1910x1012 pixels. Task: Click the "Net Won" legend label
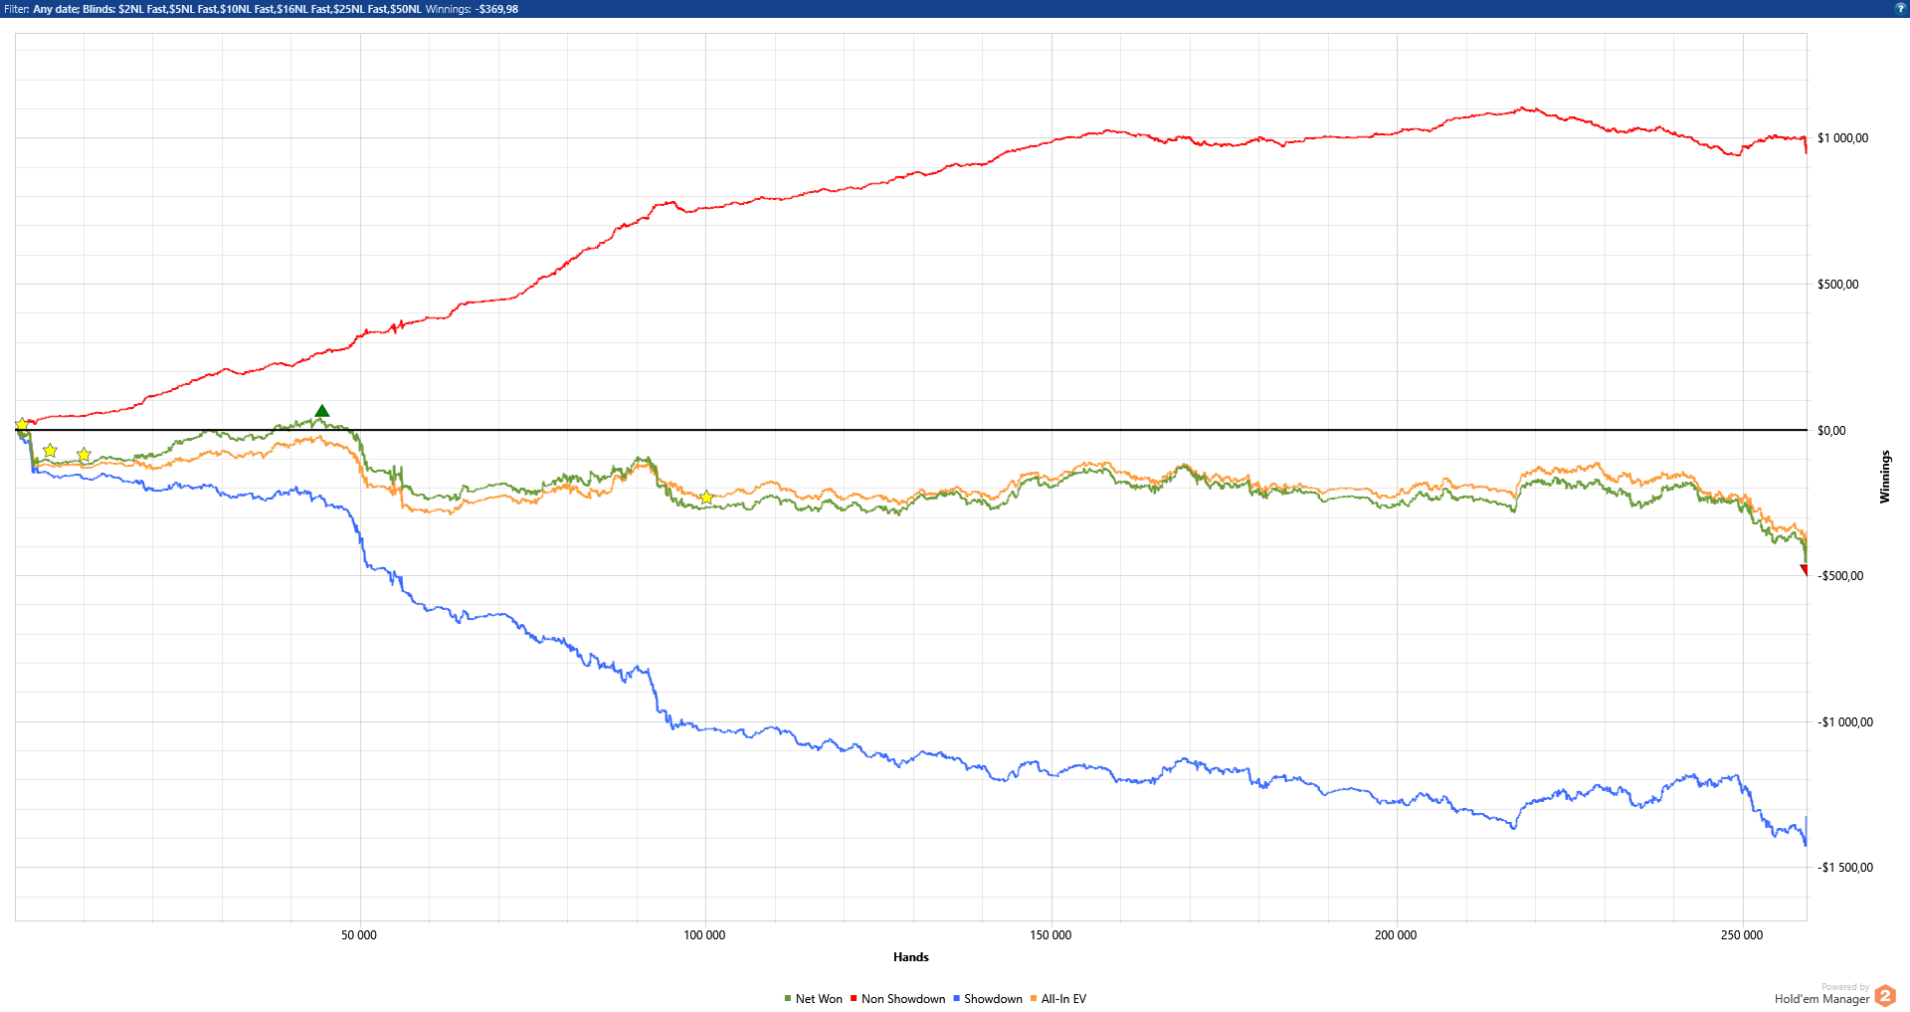click(819, 999)
